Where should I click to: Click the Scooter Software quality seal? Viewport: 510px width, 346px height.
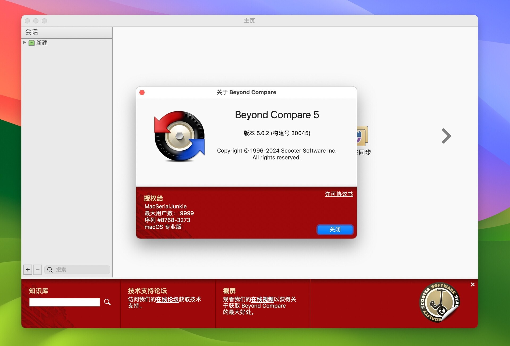(x=440, y=302)
